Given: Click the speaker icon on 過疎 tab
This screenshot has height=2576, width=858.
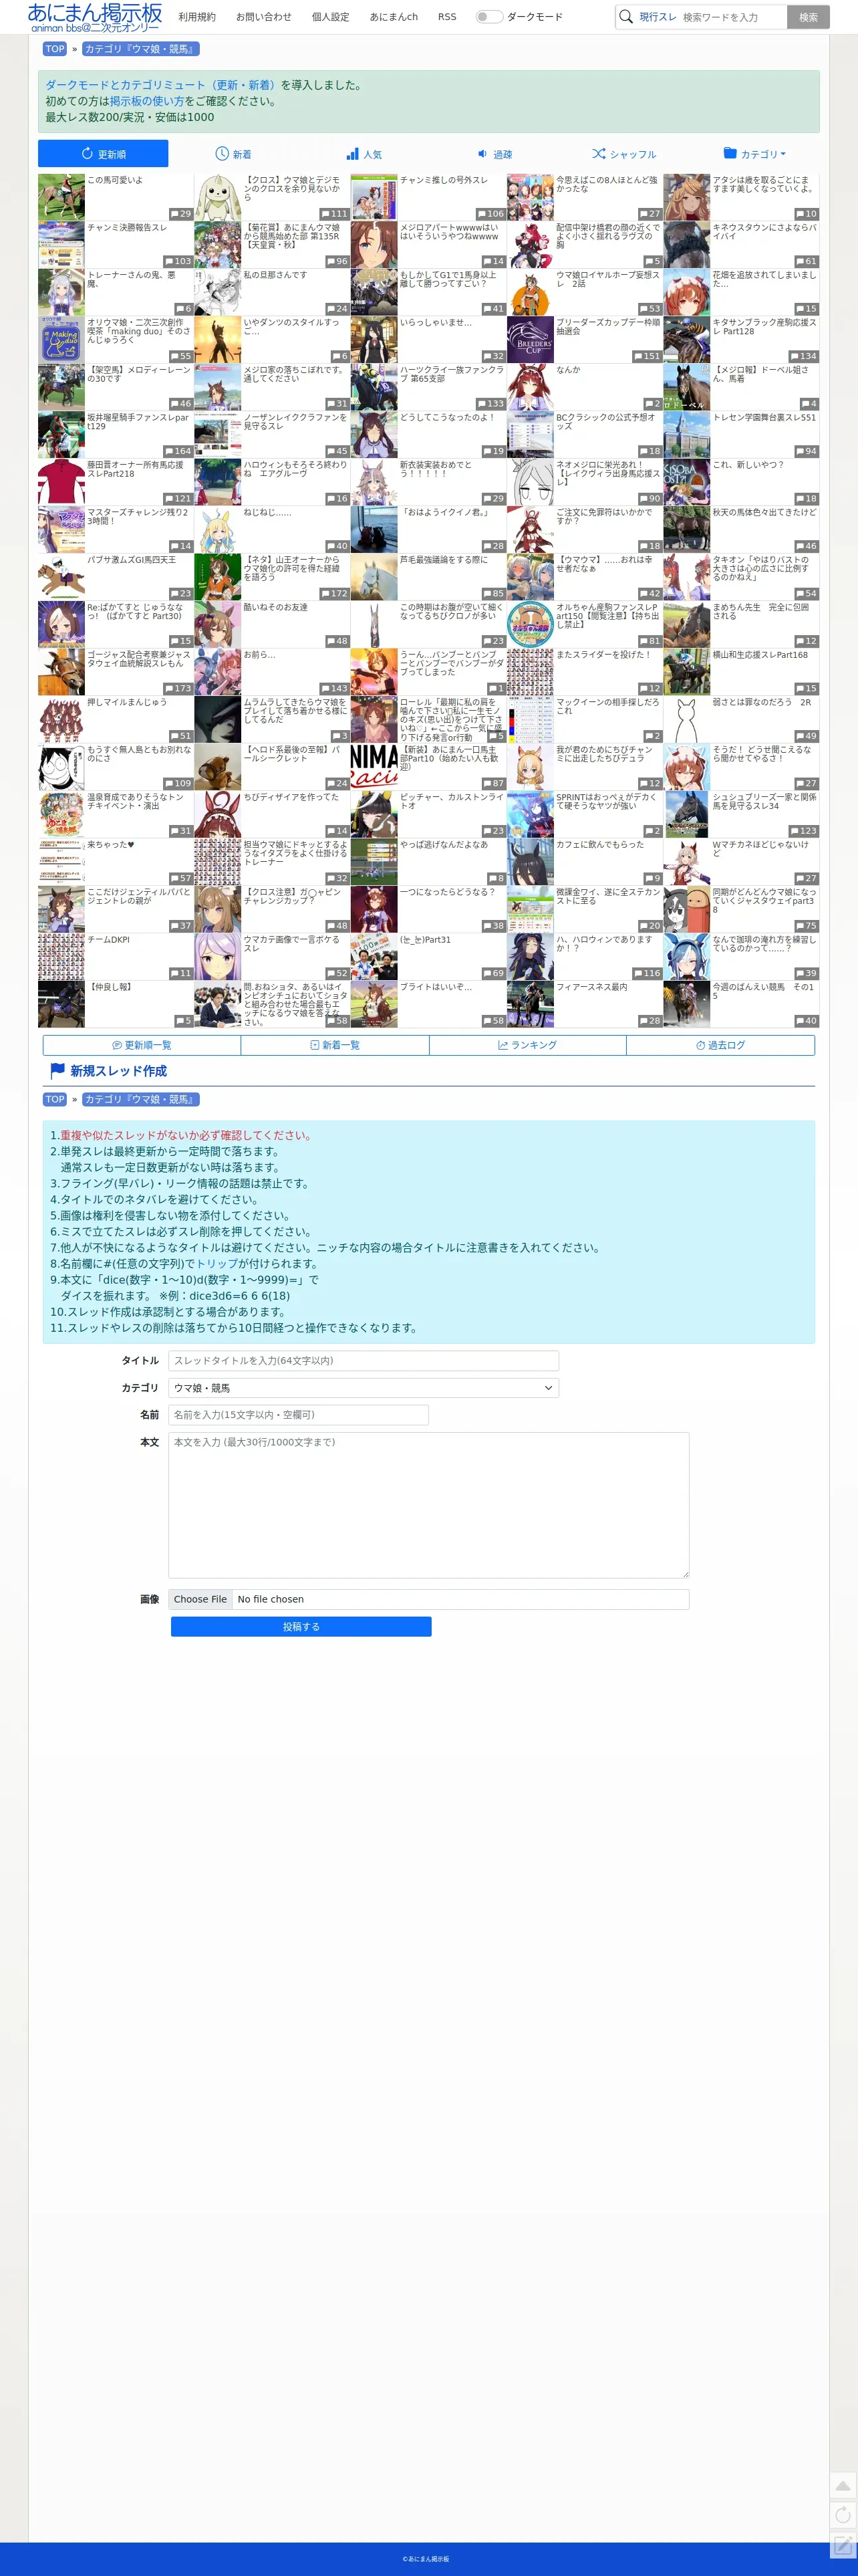Looking at the screenshot, I should tap(482, 154).
